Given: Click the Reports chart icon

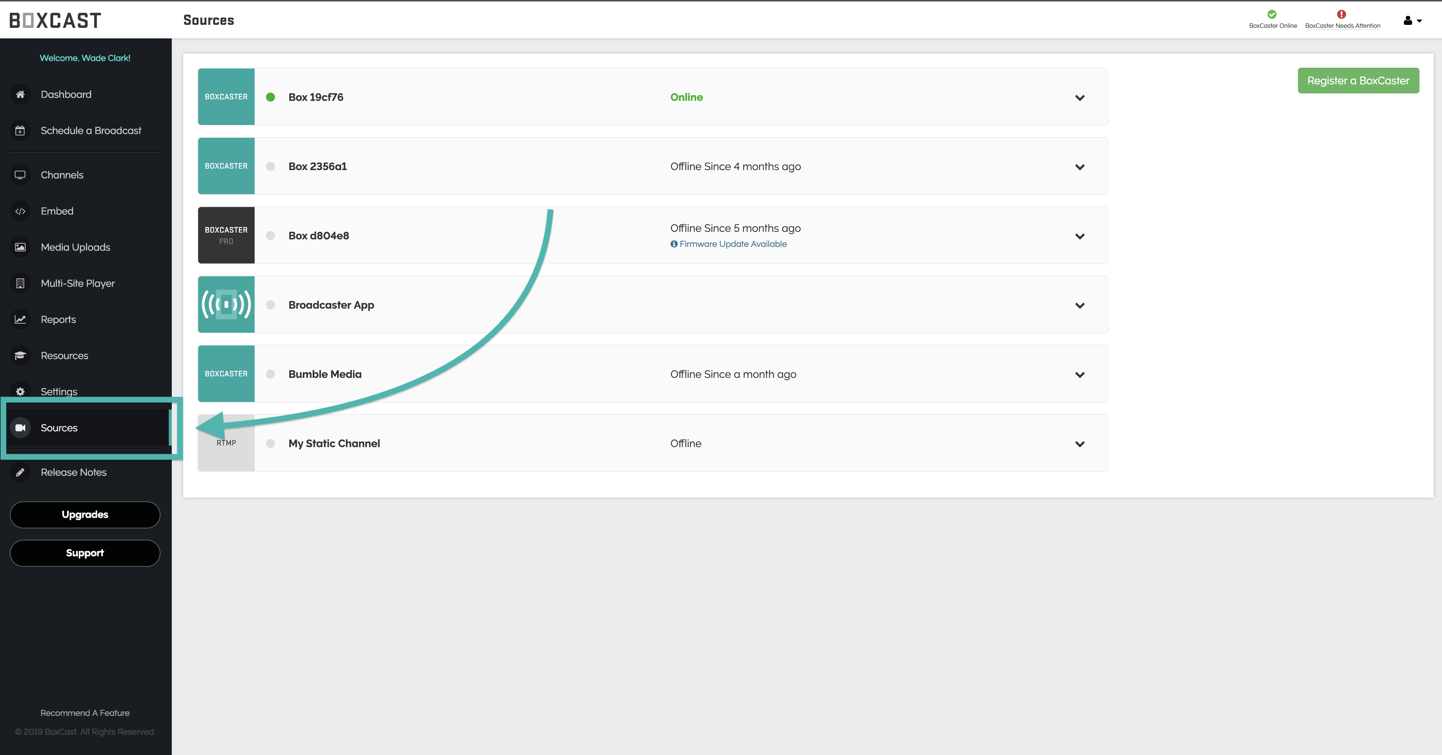Looking at the screenshot, I should (x=20, y=319).
